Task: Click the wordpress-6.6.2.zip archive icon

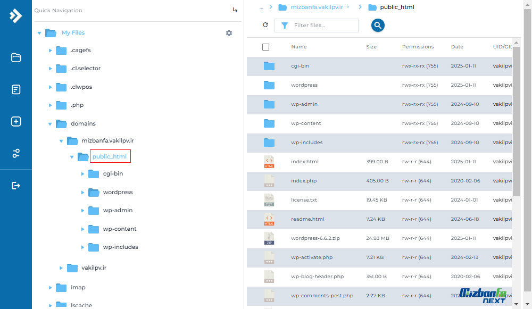Action: pos(269,238)
